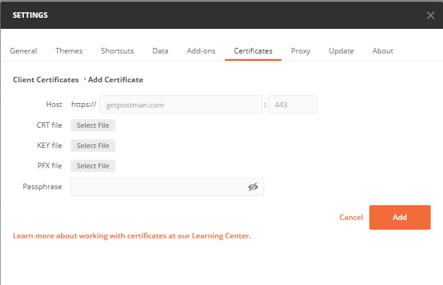Open the Shortcuts tab
Screen dimensions: 443x285
(x=117, y=51)
